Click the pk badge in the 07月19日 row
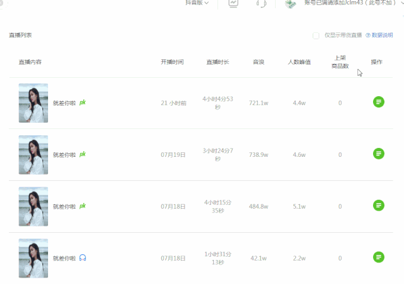Image resolution: width=404 pixels, height=284 pixels. (82, 154)
